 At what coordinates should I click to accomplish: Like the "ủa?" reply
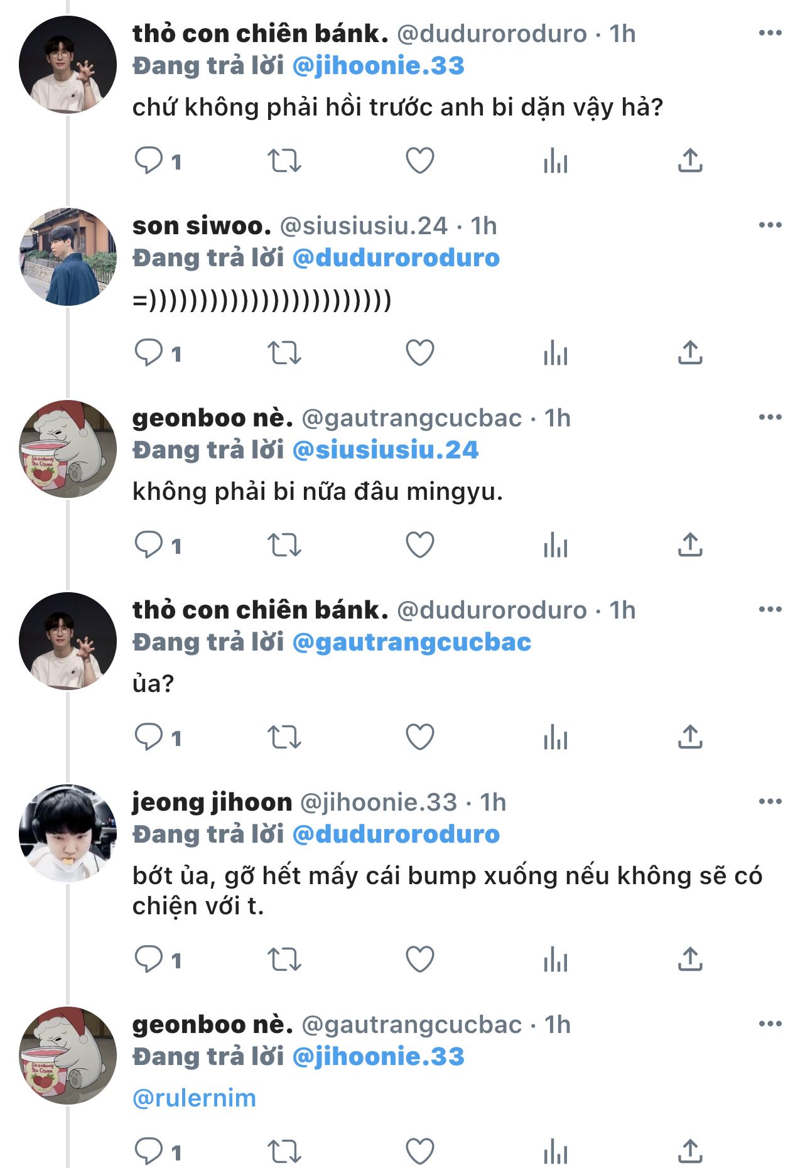pos(420,737)
